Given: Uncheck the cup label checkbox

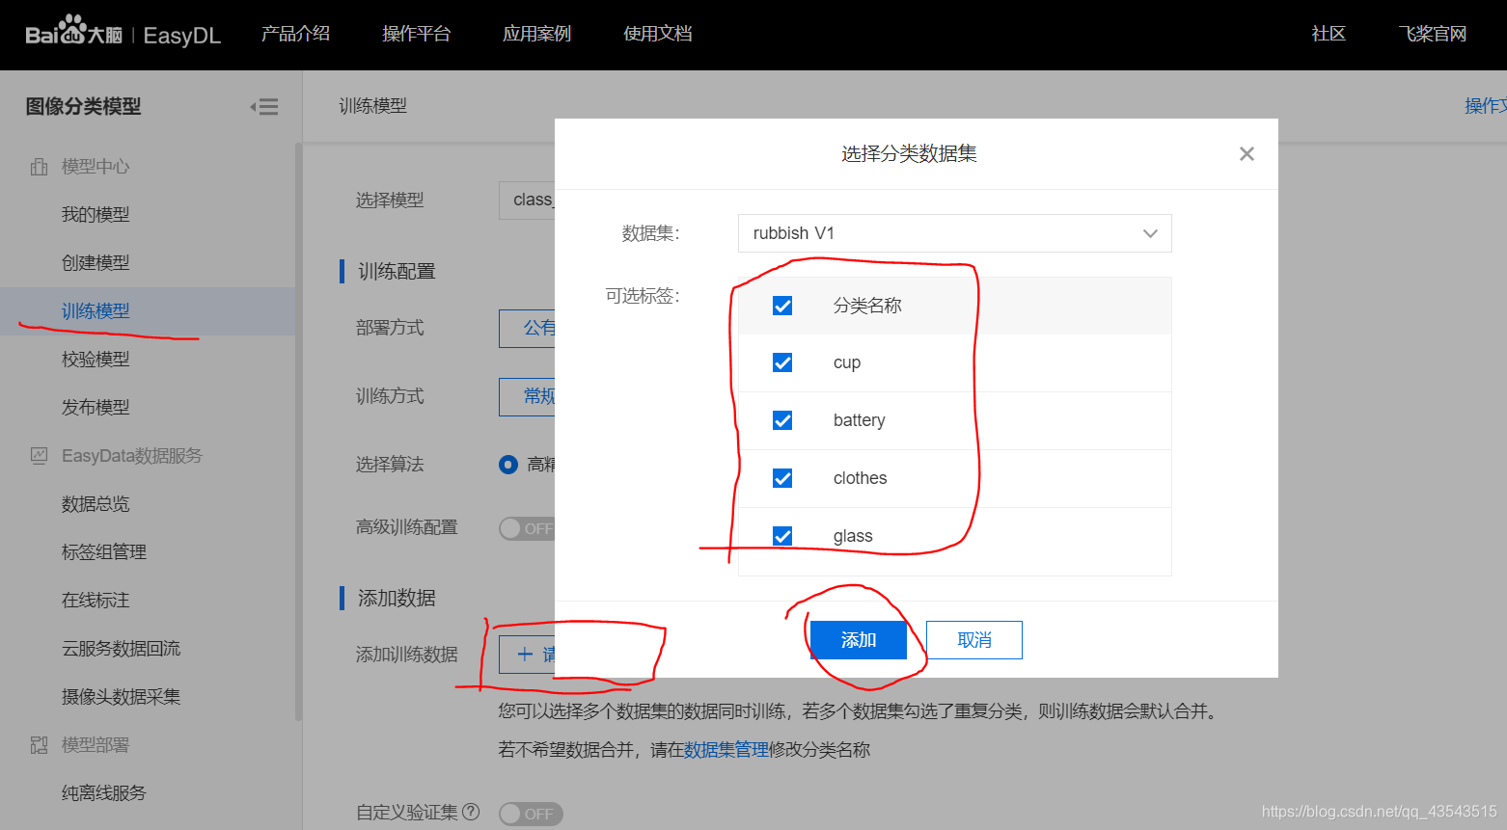Looking at the screenshot, I should coord(782,362).
